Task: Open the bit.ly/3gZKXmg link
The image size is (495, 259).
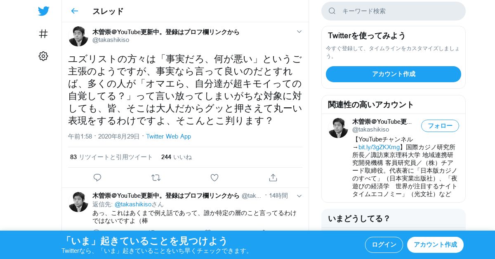Action: click(x=379, y=147)
